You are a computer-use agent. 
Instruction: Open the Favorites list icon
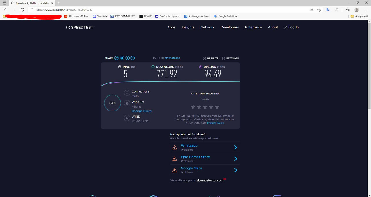click(348, 10)
